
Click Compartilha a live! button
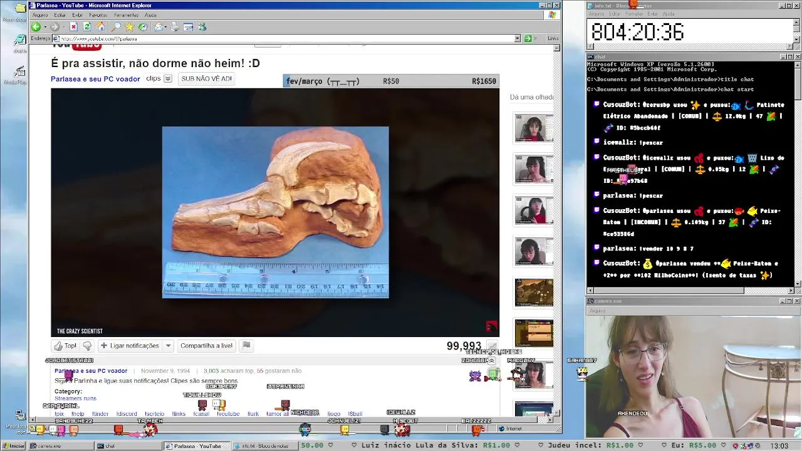click(206, 346)
